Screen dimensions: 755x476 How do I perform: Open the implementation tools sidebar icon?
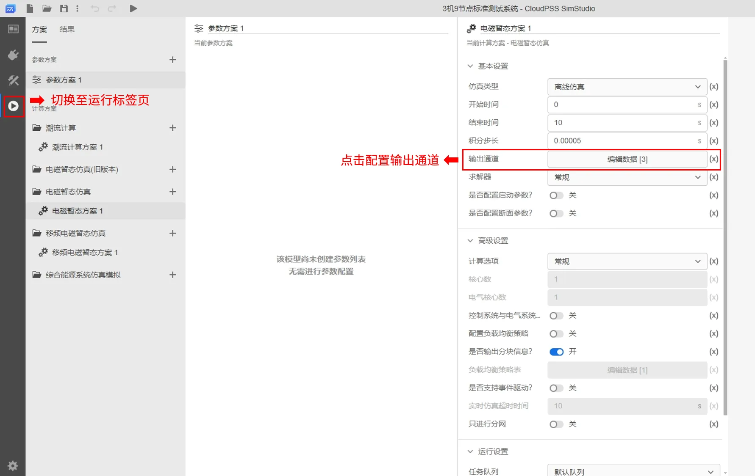point(13,80)
